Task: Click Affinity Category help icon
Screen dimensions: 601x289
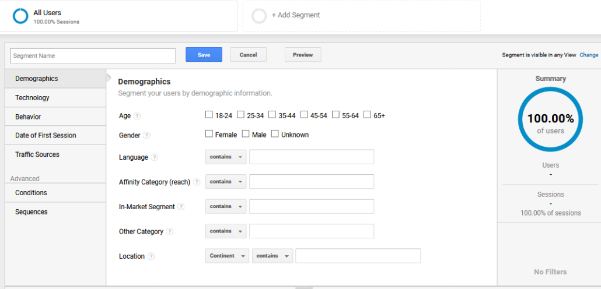Action: pyautogui.click(x=197, y=182)
